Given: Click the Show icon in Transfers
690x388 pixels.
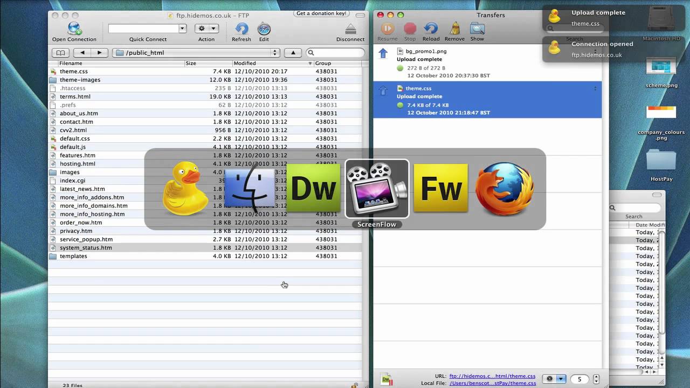Looking at the screenshot, I should click(477, 29).
